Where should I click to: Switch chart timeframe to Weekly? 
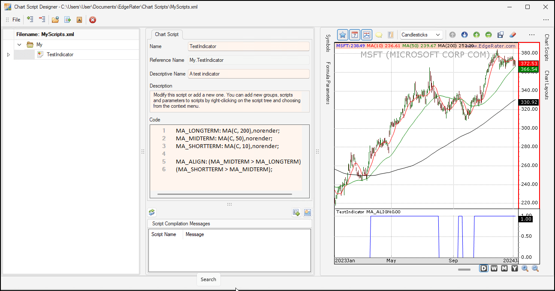(494, 268)
